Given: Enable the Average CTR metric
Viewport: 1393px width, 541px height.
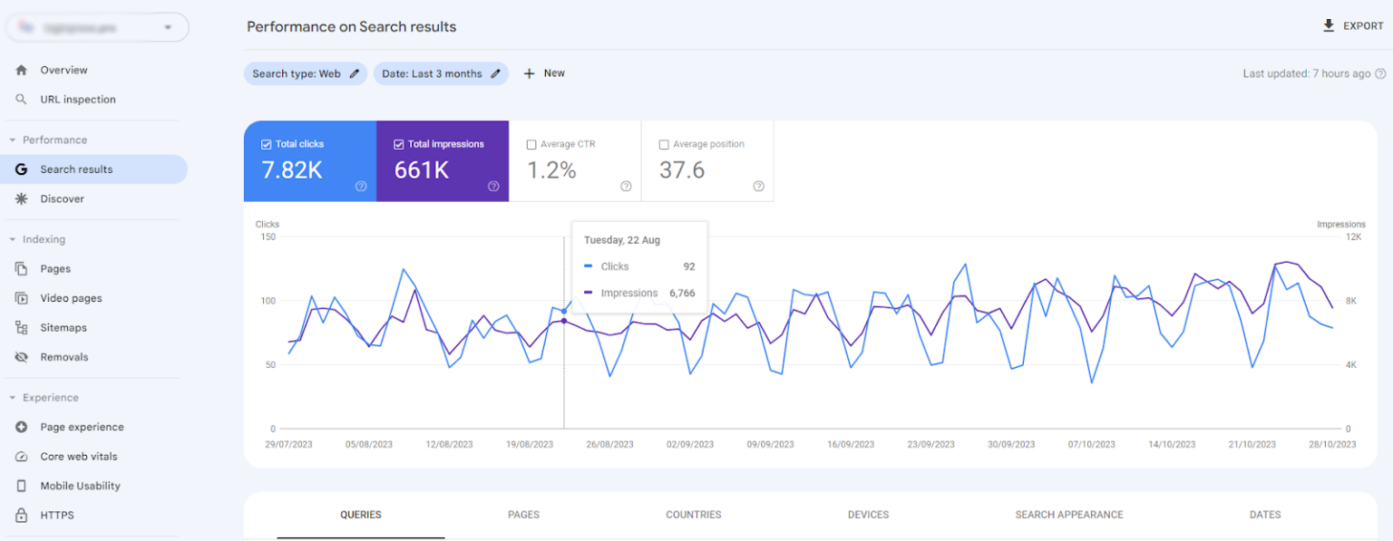Looking at the screenshot, I should (x=531, y=143).
